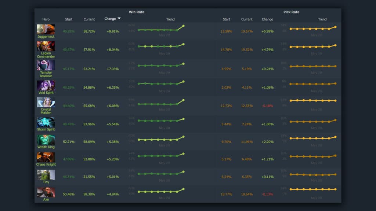The image size is (376, 211).
Task: Click the Tiny hero portrait icon
Action: pyautogui.click(x=46, y=175)
